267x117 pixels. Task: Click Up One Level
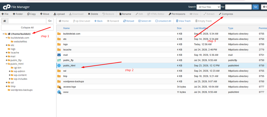click(x=82, y=21)
